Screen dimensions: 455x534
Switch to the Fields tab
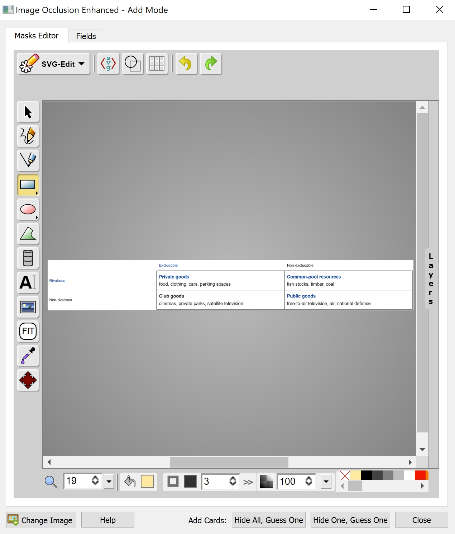86,36
